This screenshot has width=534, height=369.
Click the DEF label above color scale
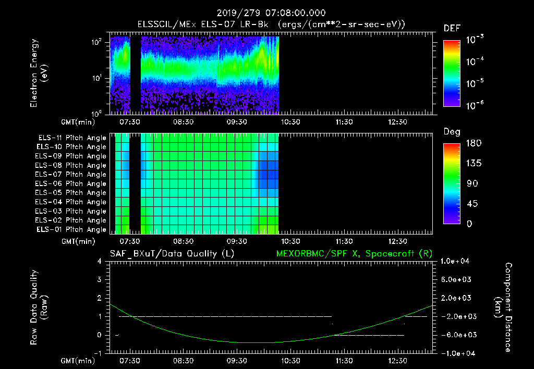tap(452, 28)
